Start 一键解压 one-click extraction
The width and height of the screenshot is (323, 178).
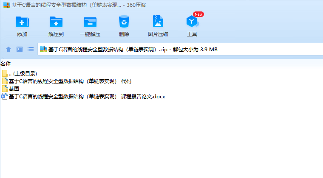[x=90, y=22]
